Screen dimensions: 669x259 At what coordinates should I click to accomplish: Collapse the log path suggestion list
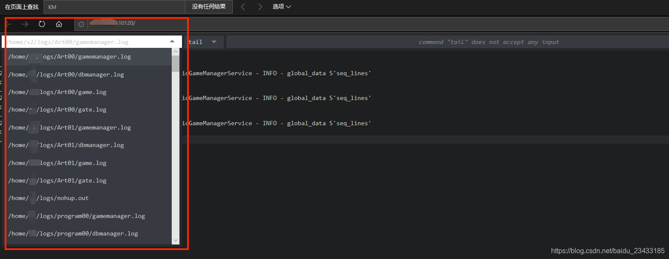coord(172,40)
